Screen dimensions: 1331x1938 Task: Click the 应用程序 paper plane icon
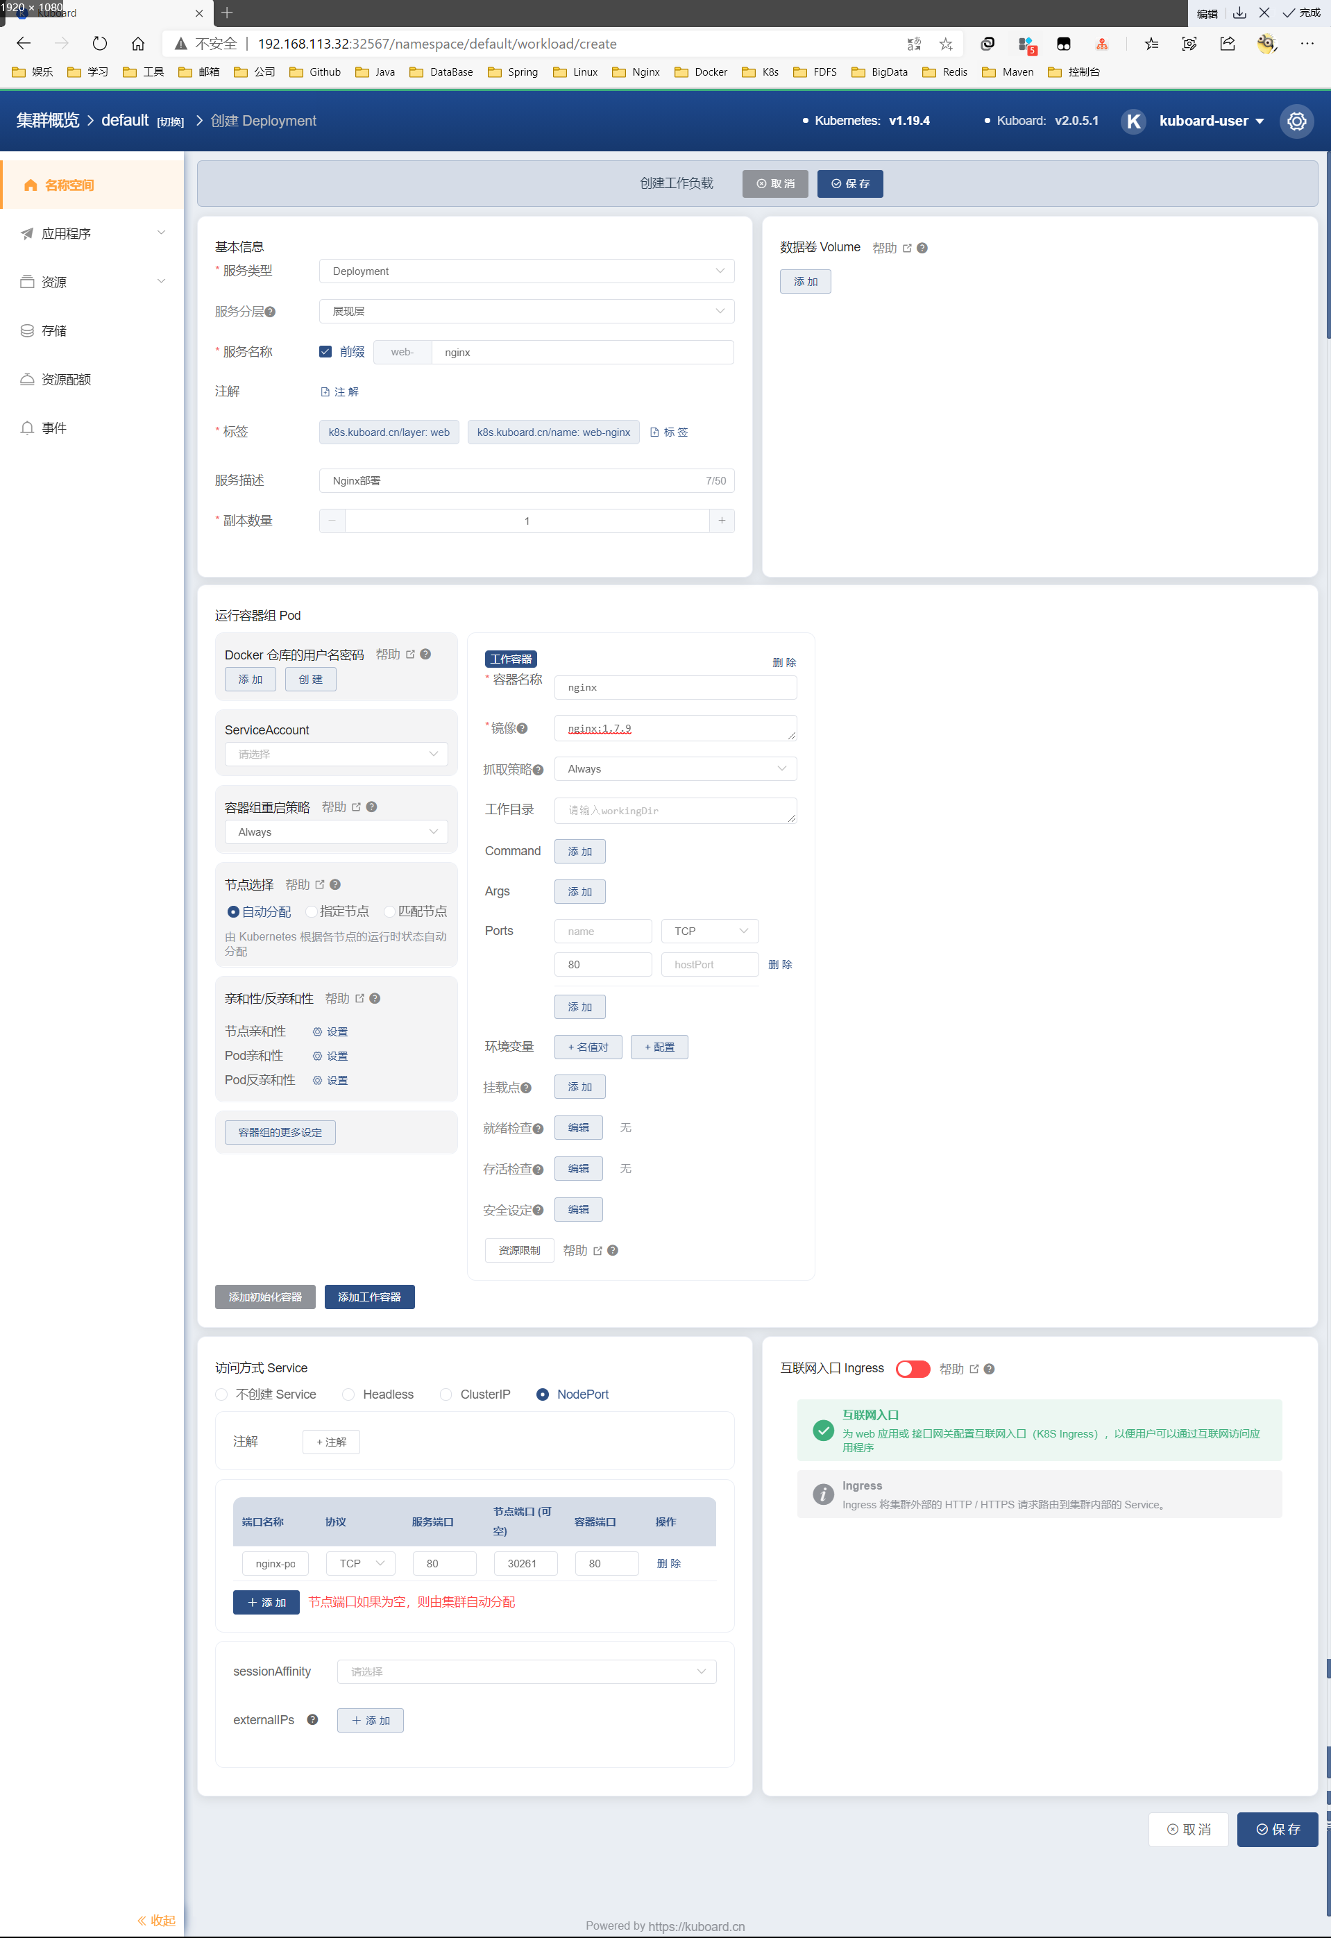[26, 234]
